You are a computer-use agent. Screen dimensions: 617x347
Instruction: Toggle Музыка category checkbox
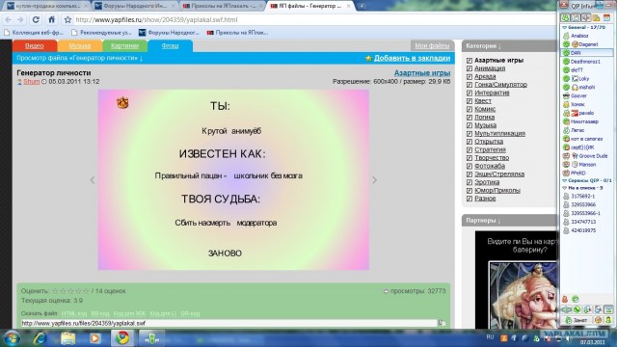[469, 125]
